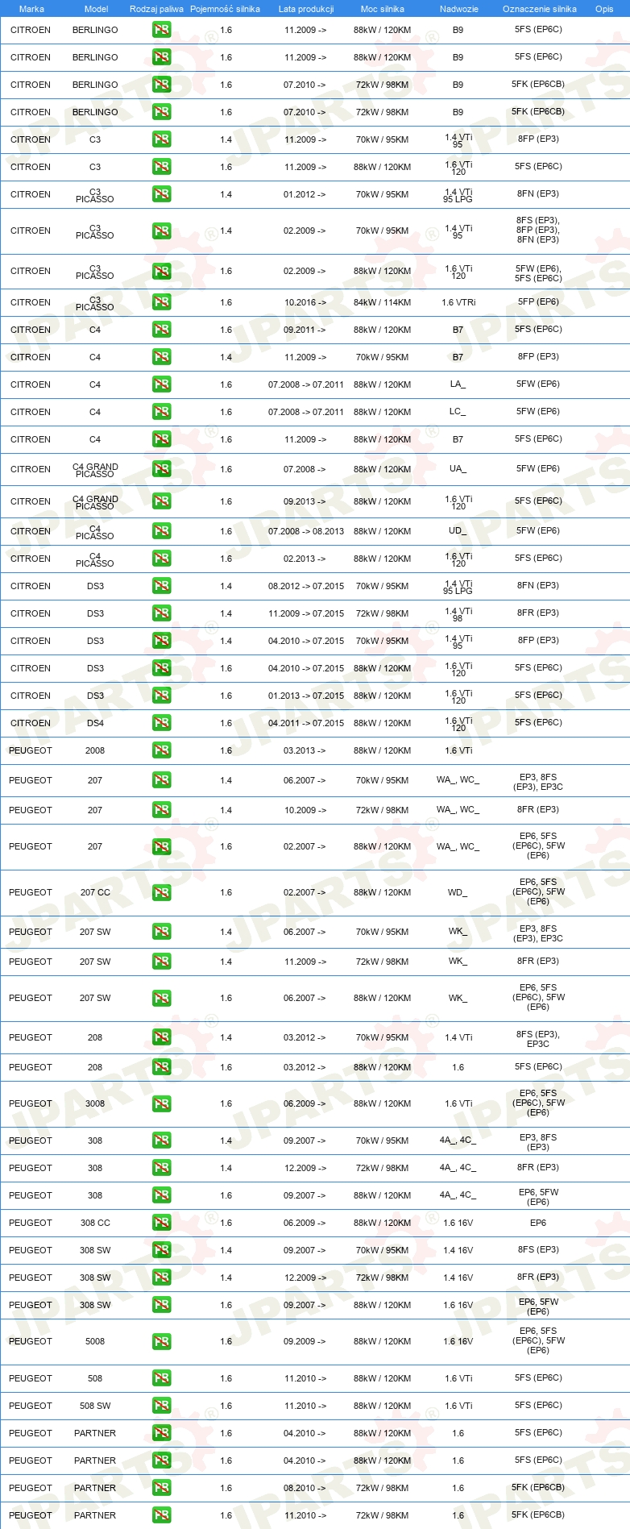This screenshot has width=630, height=1529.
Task: Click the 08.2010 -> production date cell
Action: pyautogui.click(x=305, y=1488)
